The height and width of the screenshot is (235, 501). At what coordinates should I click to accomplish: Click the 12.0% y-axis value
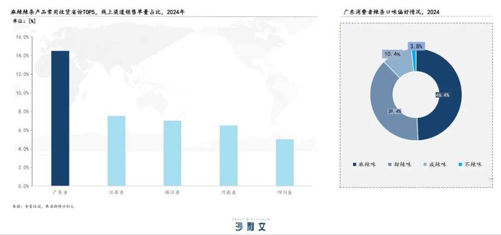coord(22,74)
